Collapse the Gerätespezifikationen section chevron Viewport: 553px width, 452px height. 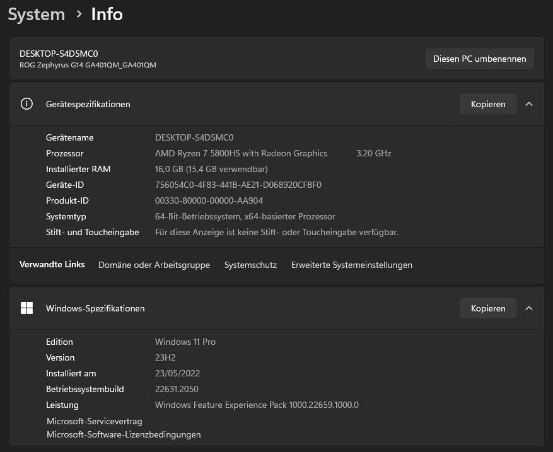click(528, 104)
